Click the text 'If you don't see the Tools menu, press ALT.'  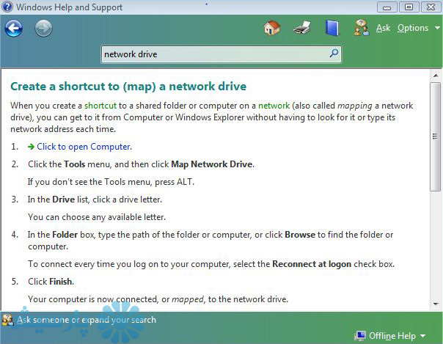(111, 182)
